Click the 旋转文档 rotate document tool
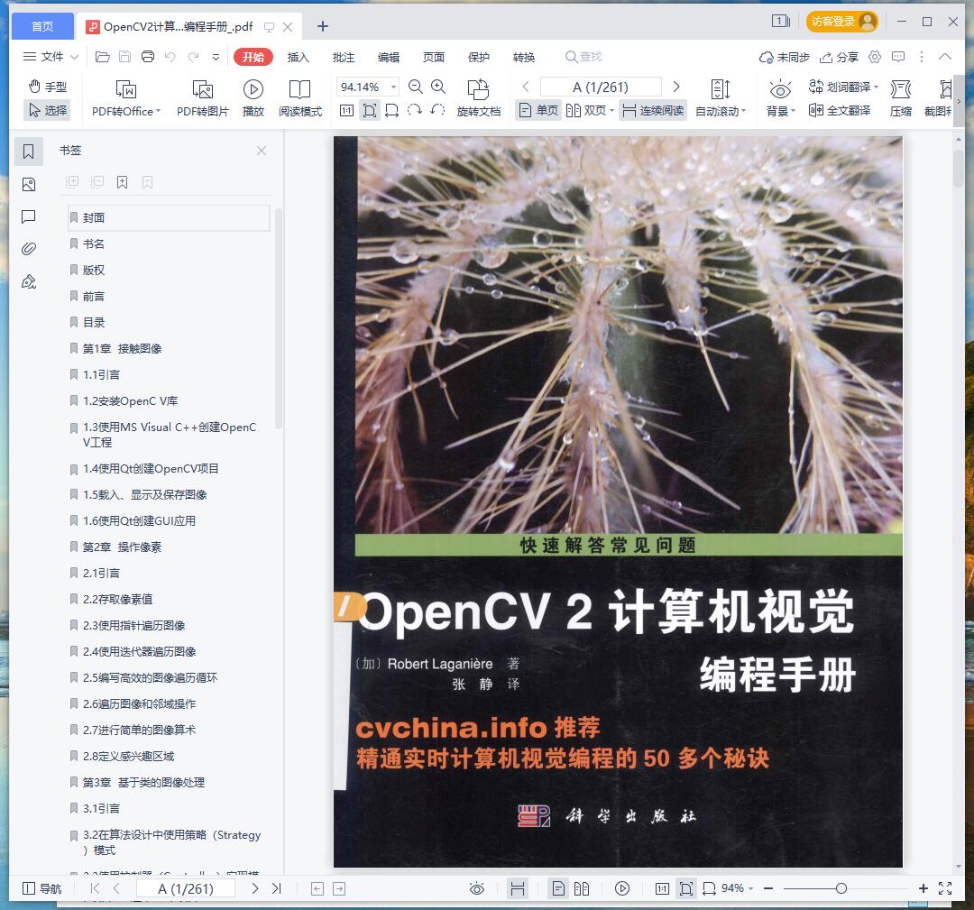 coord(478,98)
